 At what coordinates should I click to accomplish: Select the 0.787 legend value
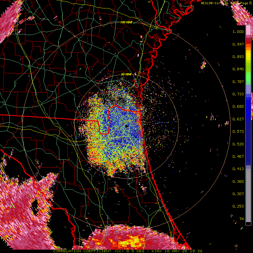tap(238, 82)
